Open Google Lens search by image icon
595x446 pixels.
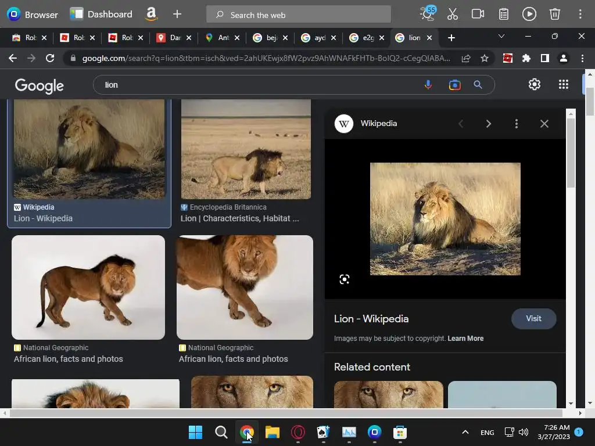454,85
